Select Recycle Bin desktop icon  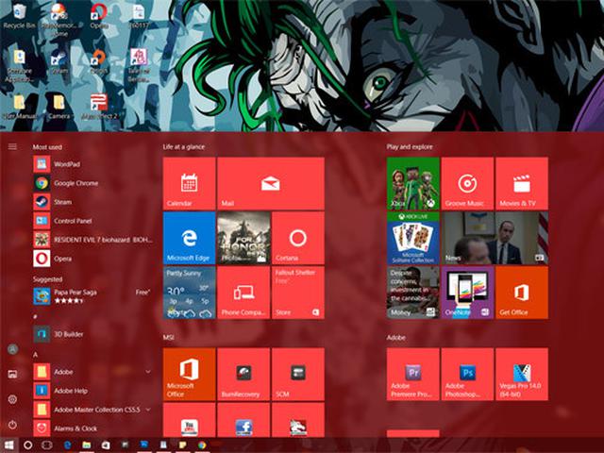(x=19, y=16)
